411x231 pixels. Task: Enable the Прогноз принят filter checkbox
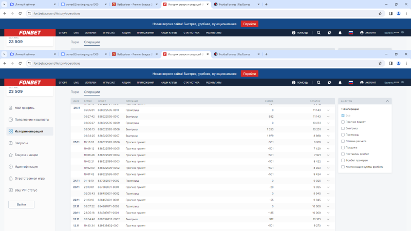(x=343, y=122)
